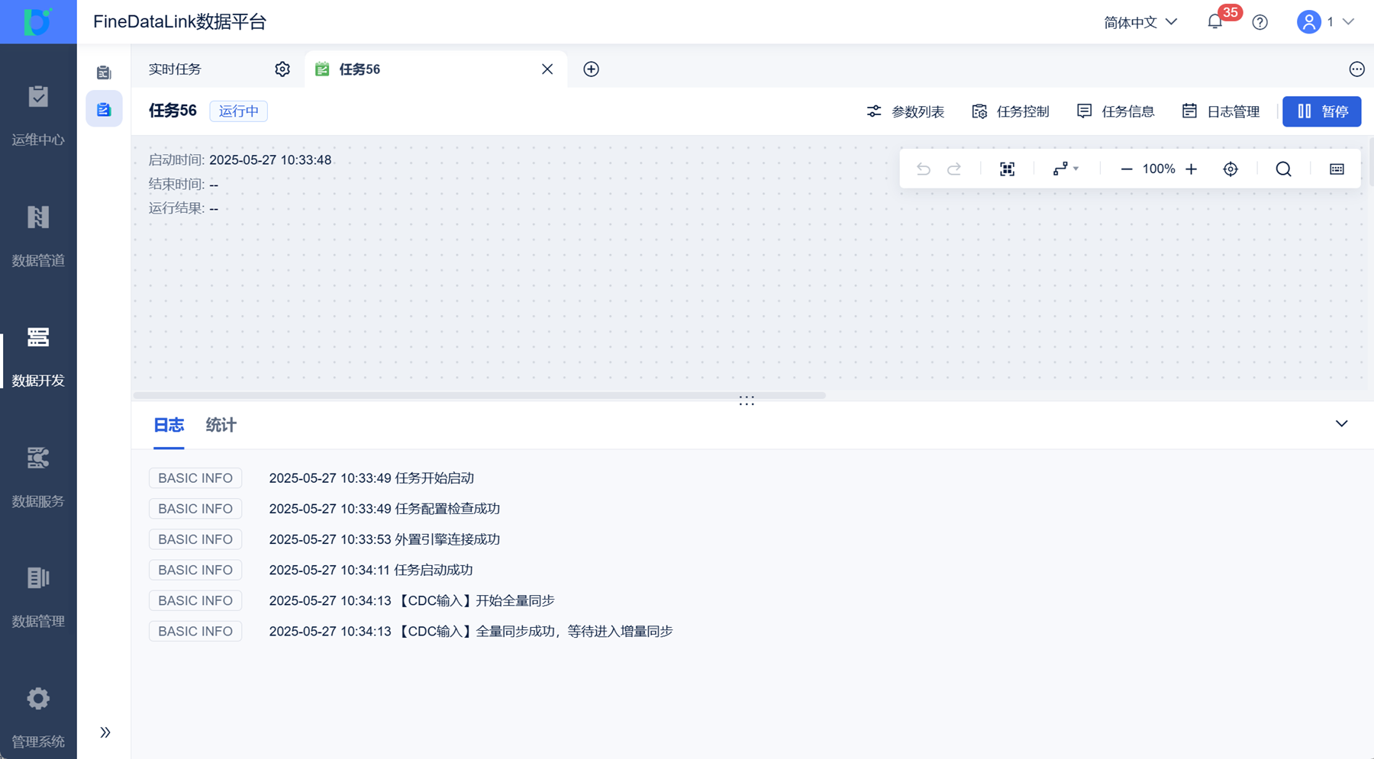The image size is (1374, 759).
Task: Open settings gear beside 实时任务
Action: (282, 69)
